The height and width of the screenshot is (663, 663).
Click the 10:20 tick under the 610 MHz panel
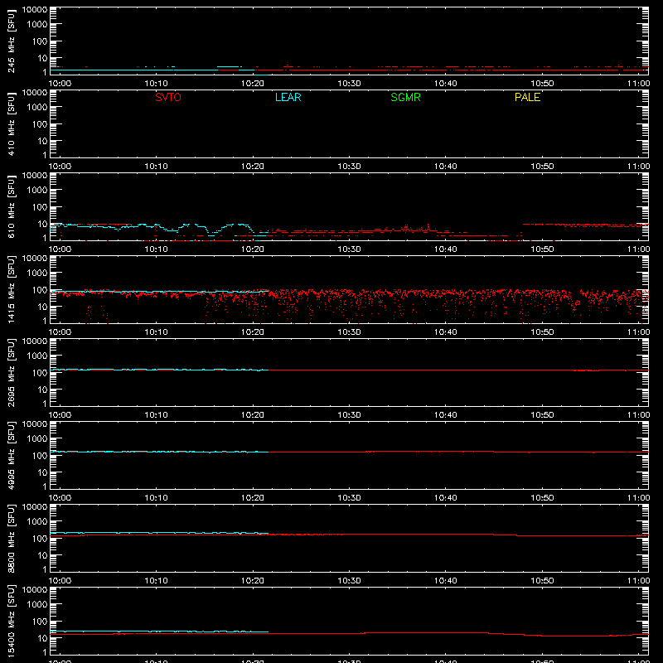[253, 249]
